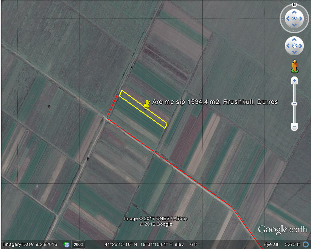
Task: Click the elev 6 ft readout
Action: (186, 244)
